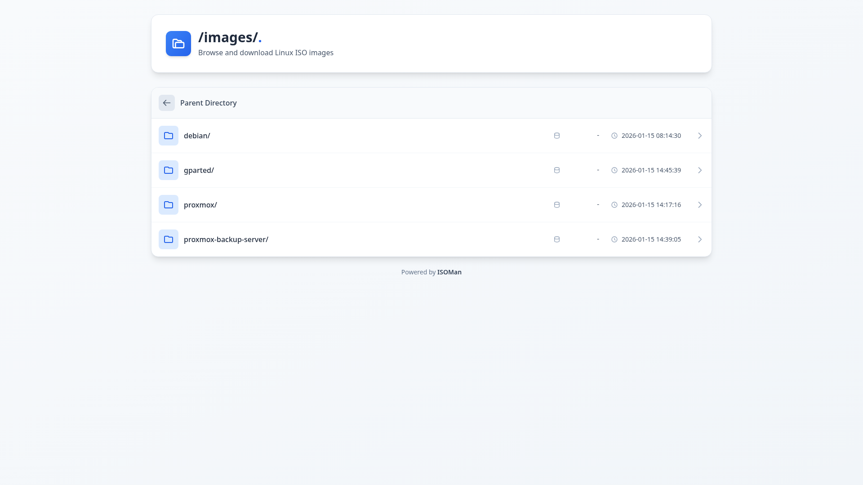Expand gparted via its right chevron
The height and width of the screenshot is (485, 863).
pyautogui.click(x=699, y=170)
